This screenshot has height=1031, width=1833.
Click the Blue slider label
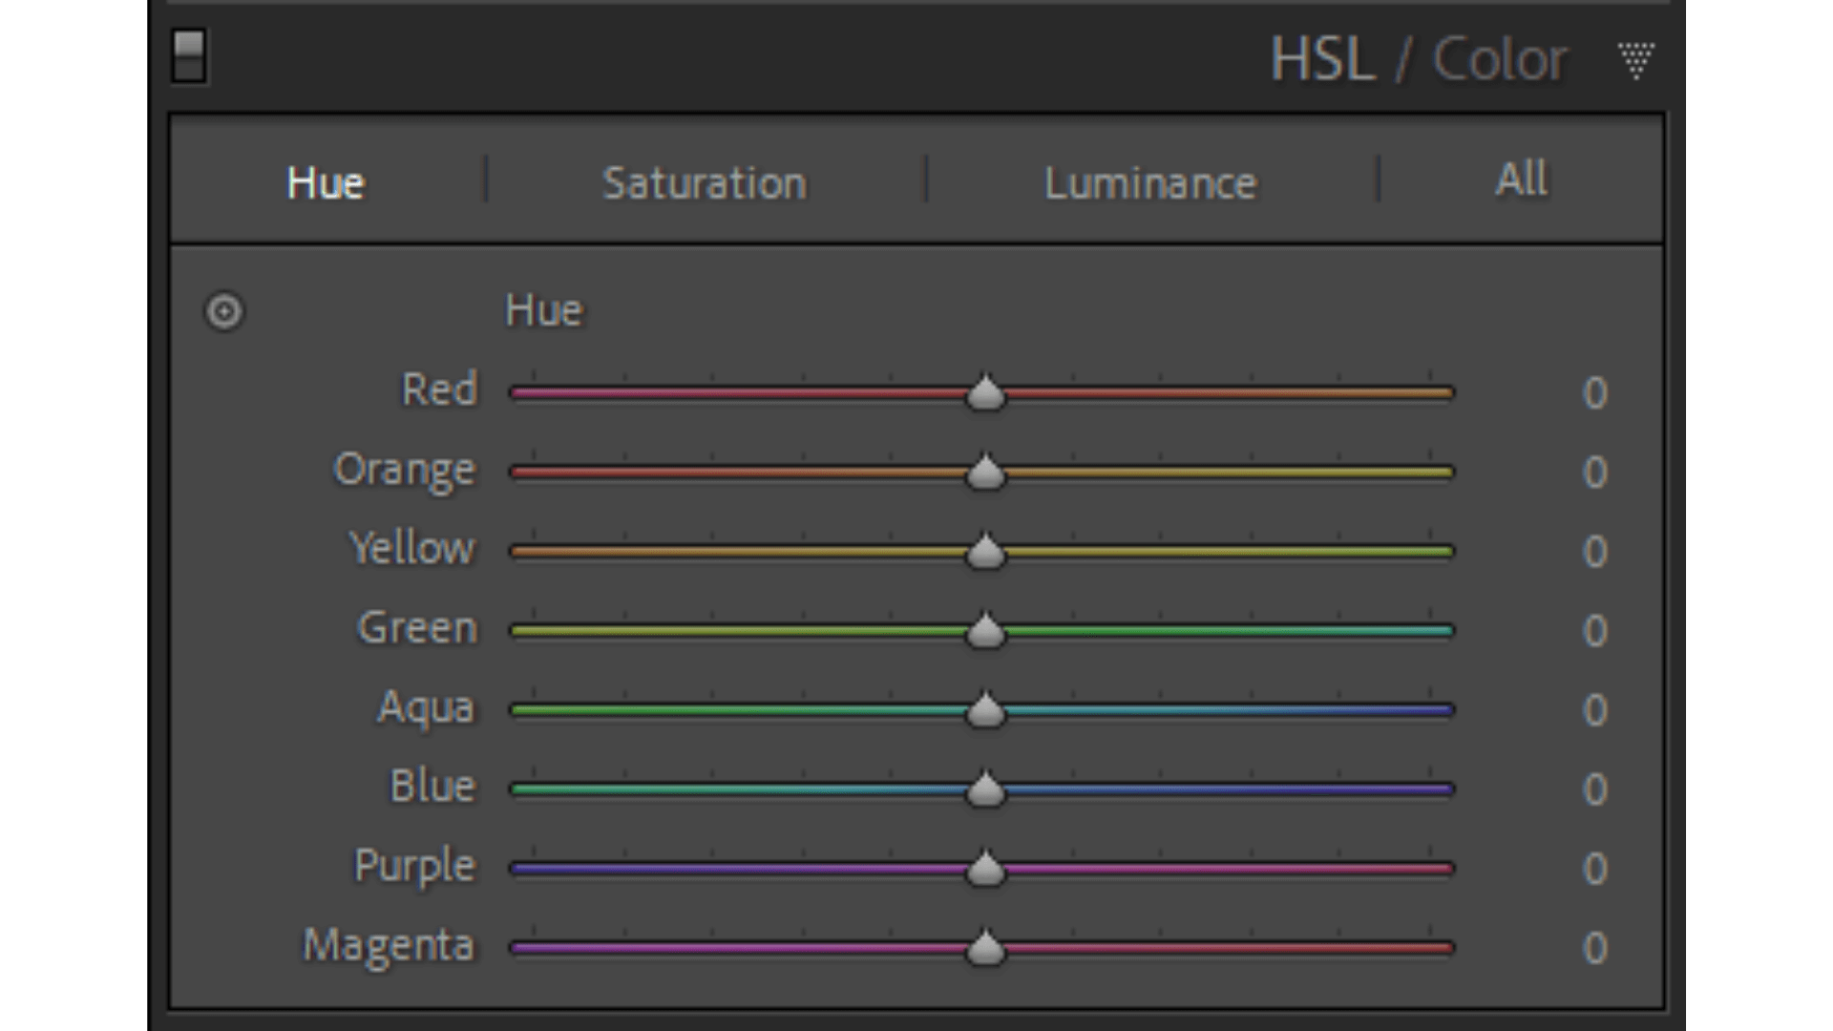pos(432,787)
